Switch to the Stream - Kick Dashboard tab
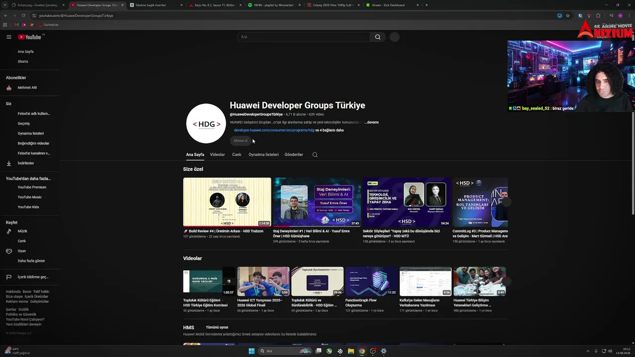635x357 pixels. point(392,5)
